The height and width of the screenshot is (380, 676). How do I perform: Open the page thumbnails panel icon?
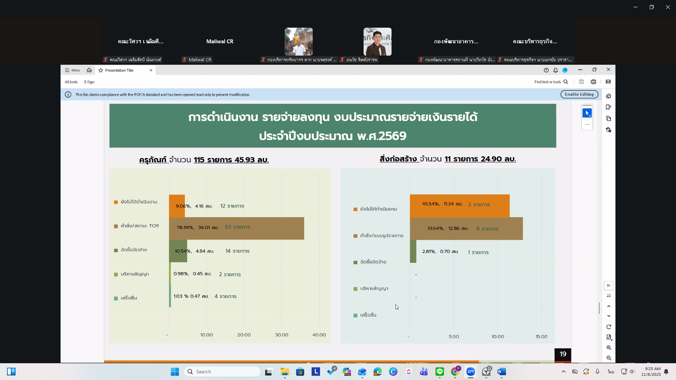click(608, 119)
